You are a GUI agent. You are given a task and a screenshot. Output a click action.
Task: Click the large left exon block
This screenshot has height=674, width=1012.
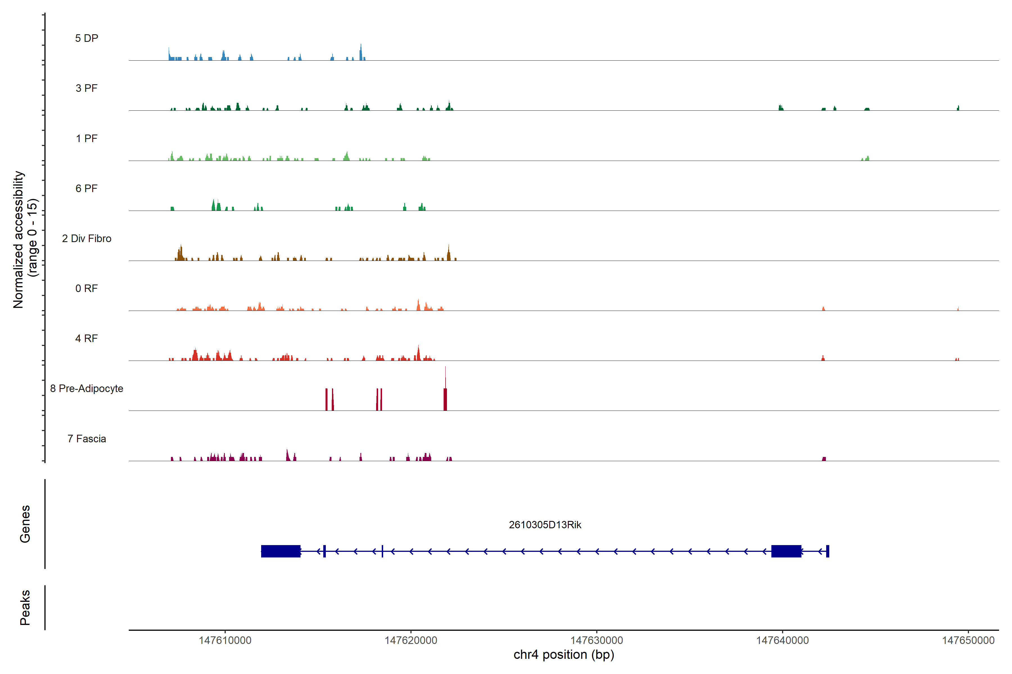(281, 551)
